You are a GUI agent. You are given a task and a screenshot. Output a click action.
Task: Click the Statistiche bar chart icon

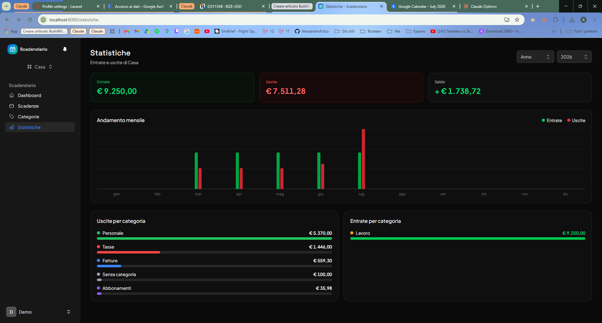tap(12, 127)
